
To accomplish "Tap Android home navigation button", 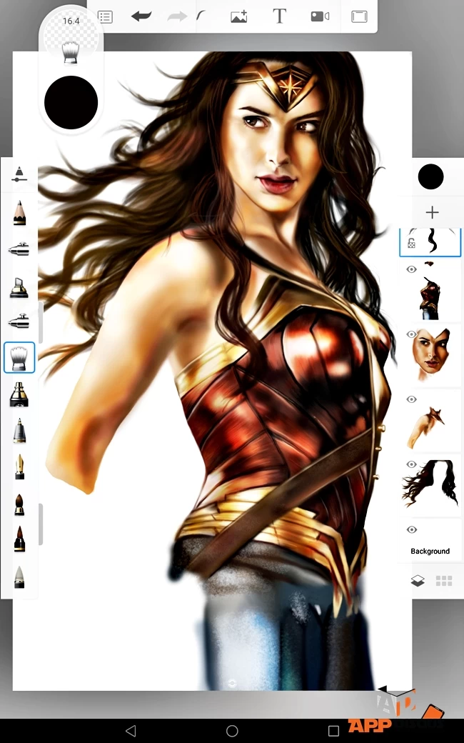I will tap(232, 730).
